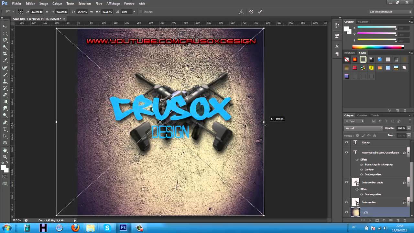Select the Eraser tool

coord(5,95)
